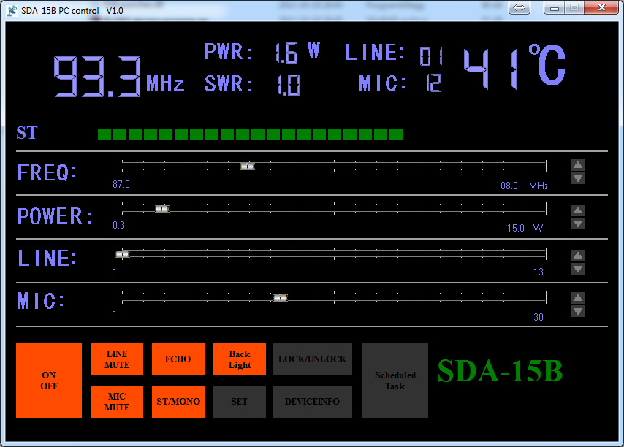Toggle the ON OFF power button
The image size is (624, 447).
coord(49,381)
